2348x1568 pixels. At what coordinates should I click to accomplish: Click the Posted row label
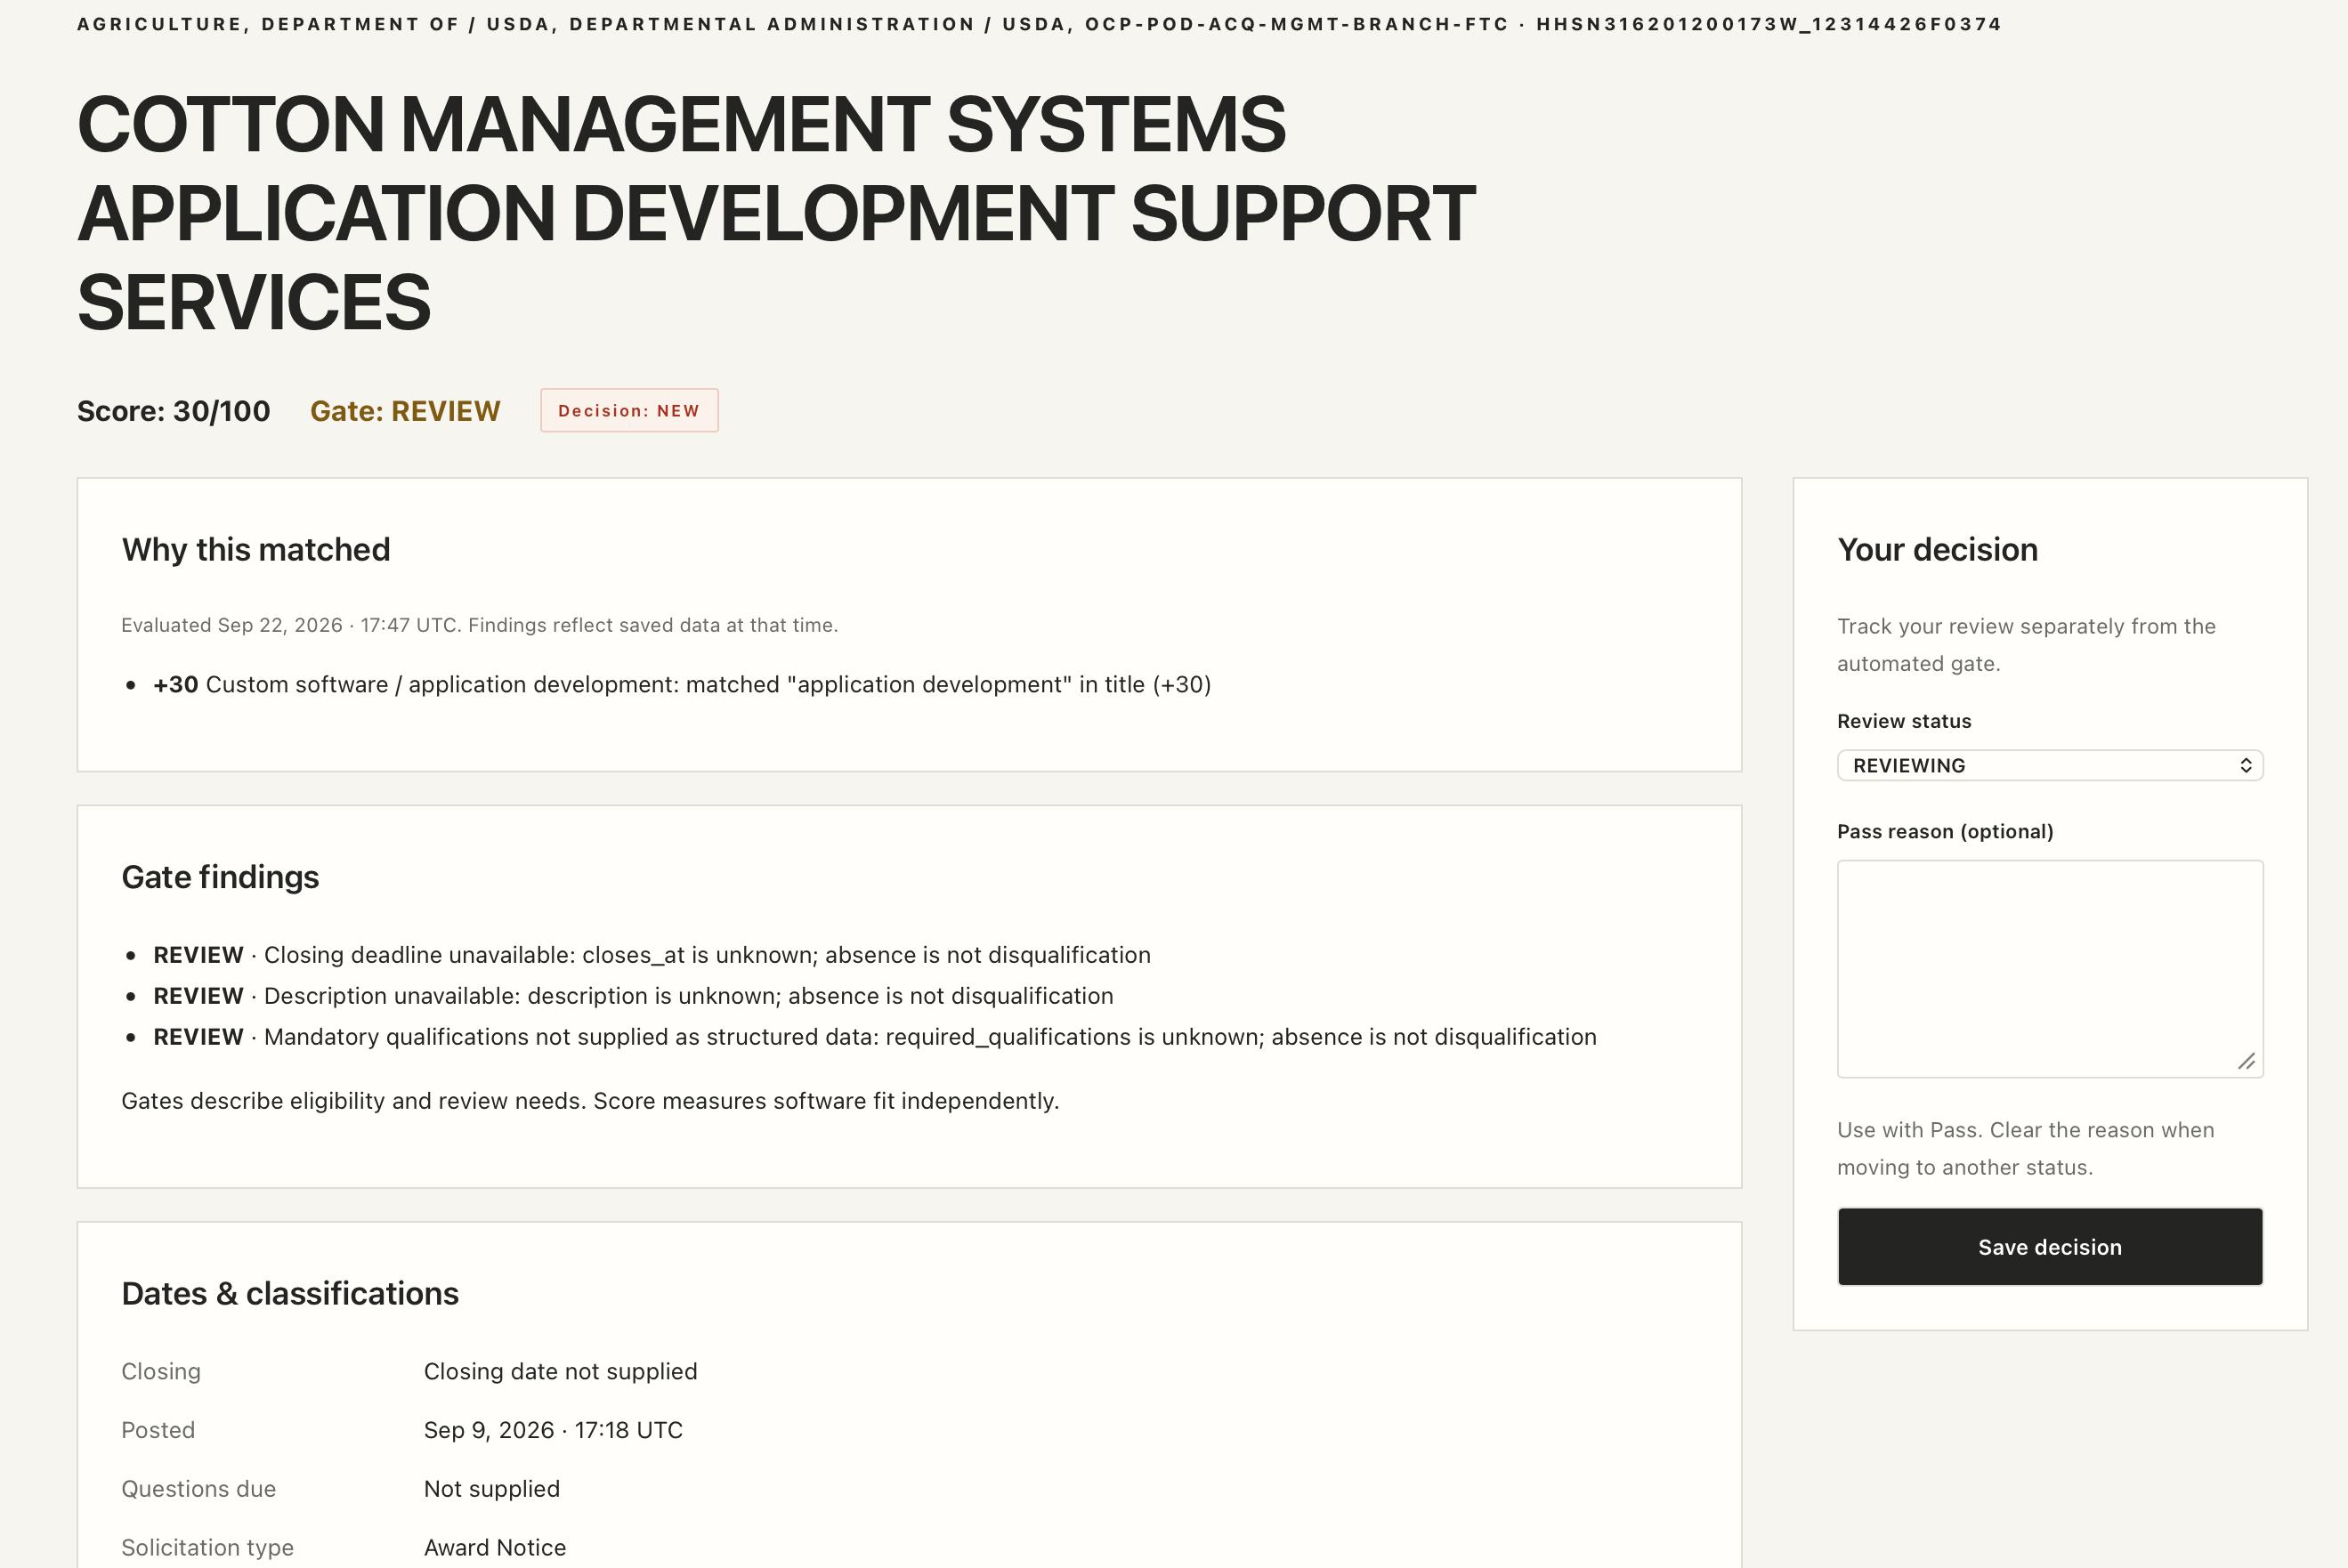(x=158, y=1430)
